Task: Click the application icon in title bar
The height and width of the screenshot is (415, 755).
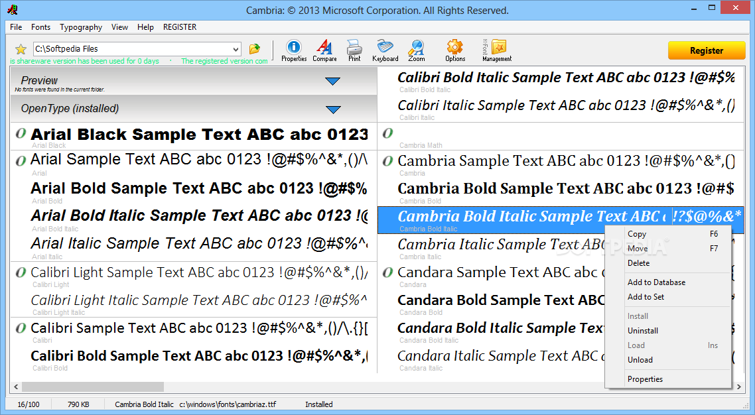Action: [x=13, y=9]
